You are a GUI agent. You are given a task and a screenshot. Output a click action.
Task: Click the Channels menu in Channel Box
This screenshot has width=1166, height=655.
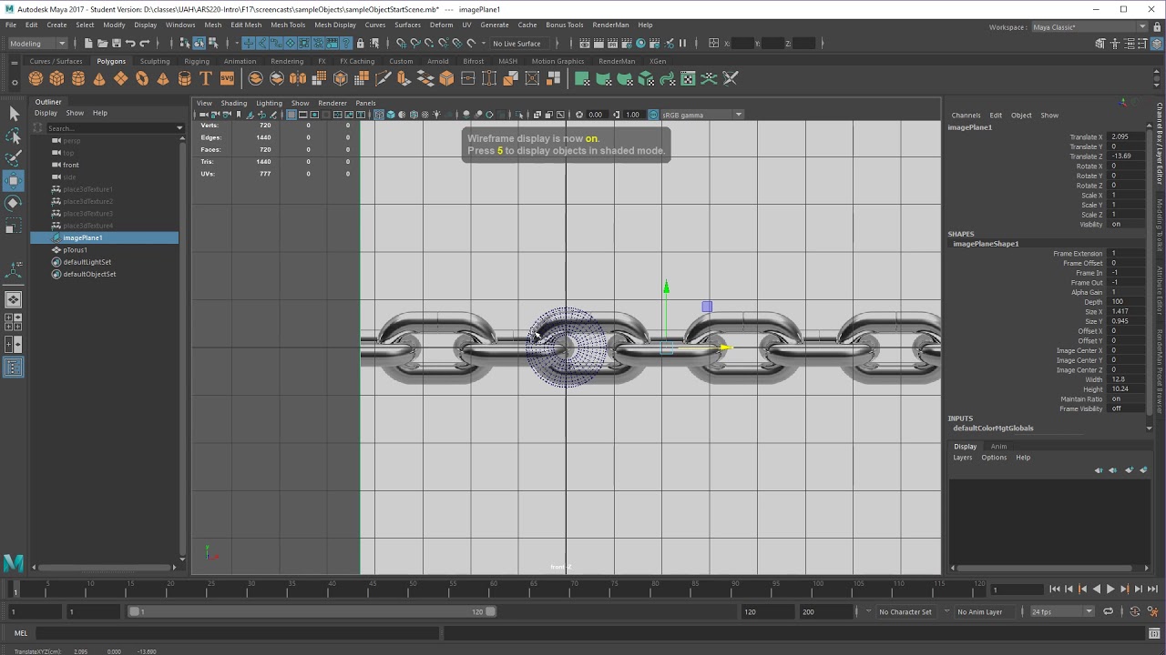[966, 116]
